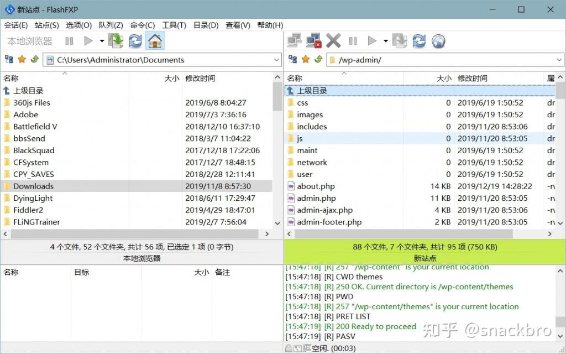Disconnect from site using red disconnect icon
The image size is (566, 354).
[314, 40]
